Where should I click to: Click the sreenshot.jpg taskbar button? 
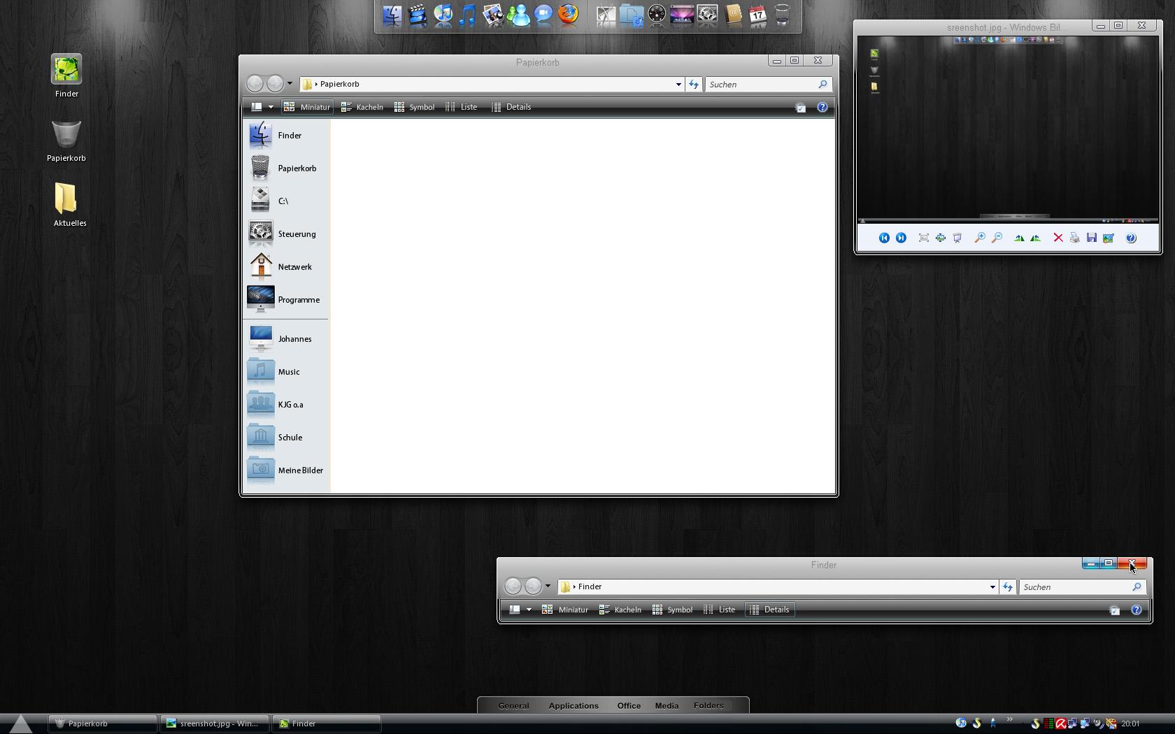(214, 724)
